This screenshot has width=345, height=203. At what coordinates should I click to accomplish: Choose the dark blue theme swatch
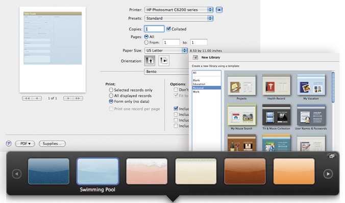point(48,171)
